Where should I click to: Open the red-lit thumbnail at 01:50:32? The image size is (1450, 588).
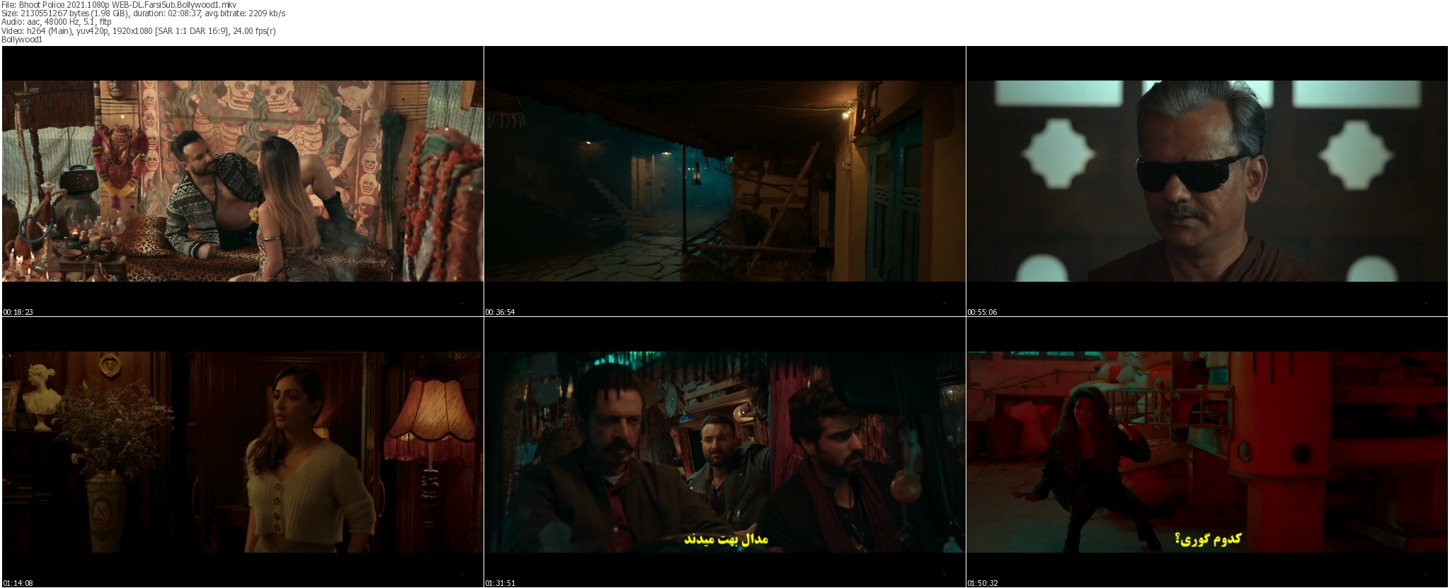(1207, 452)
